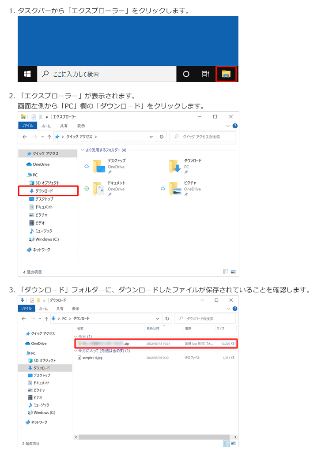Refresh the ダウンロード window

(167, 319)
